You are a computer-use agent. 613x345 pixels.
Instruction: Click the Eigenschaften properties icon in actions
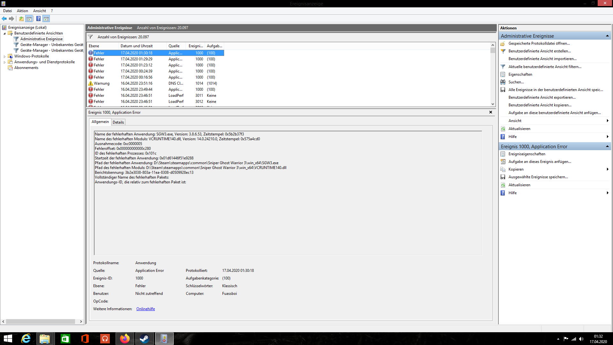pos(503,74)
